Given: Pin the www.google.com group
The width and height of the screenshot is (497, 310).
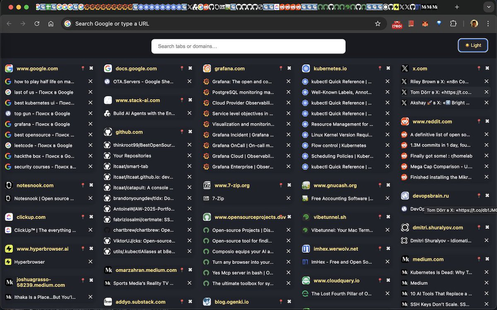Looking at the screenshot, I should 83,68.
